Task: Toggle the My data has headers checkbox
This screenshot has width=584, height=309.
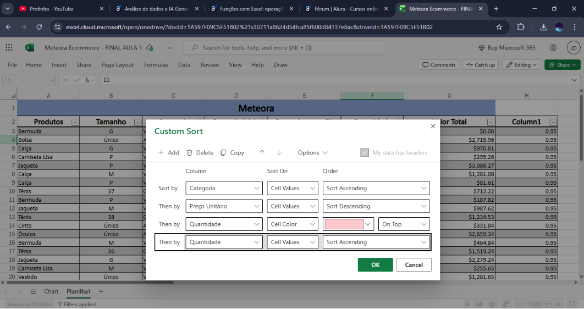Action: [364, 153]
